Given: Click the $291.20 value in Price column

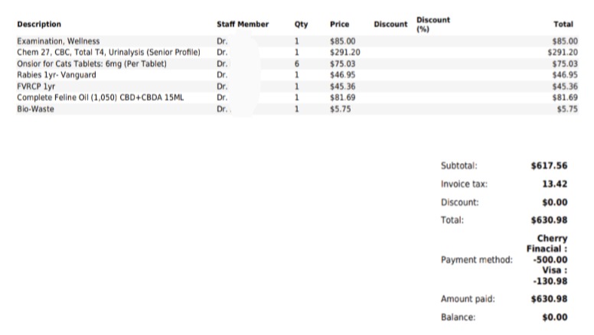Looking at the screenshot, I should click(x=344, y=52).
